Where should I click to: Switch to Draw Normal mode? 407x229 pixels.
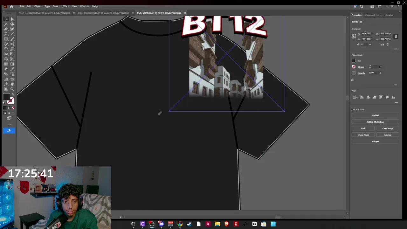4,113
